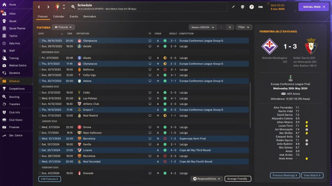This screenshot has height=186, width=332.
Task: Click the Osasuna club badge icon
Action: click(58, 7)
